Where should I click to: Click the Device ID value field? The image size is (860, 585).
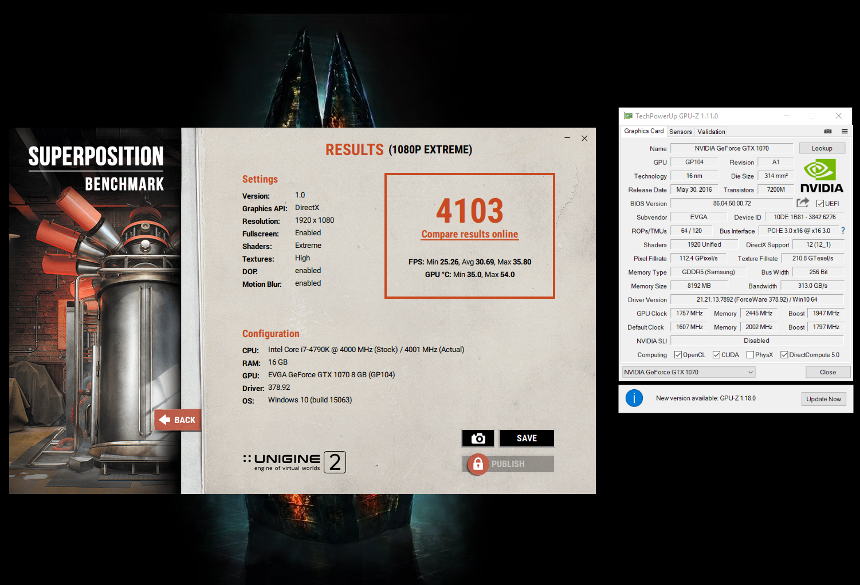point(804,217)
